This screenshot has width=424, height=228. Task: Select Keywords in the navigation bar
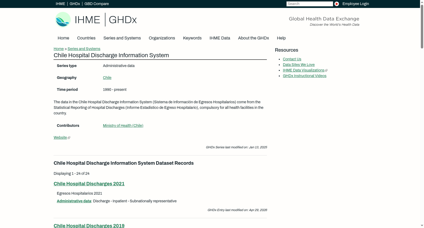[192, 38]
